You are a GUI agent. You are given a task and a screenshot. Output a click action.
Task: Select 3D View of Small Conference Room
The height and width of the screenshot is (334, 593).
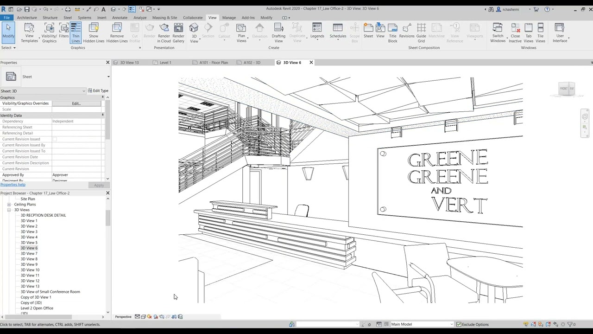(x=50, y=292)
